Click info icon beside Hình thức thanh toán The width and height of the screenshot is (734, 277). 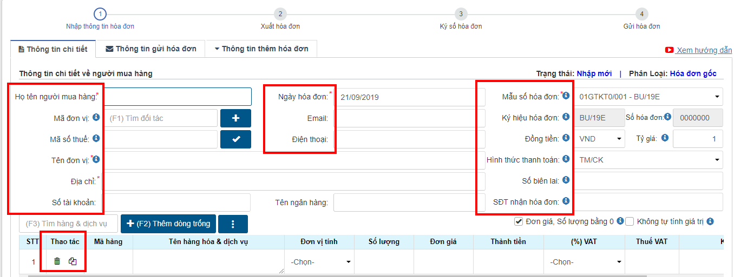(x=566, y=159)
